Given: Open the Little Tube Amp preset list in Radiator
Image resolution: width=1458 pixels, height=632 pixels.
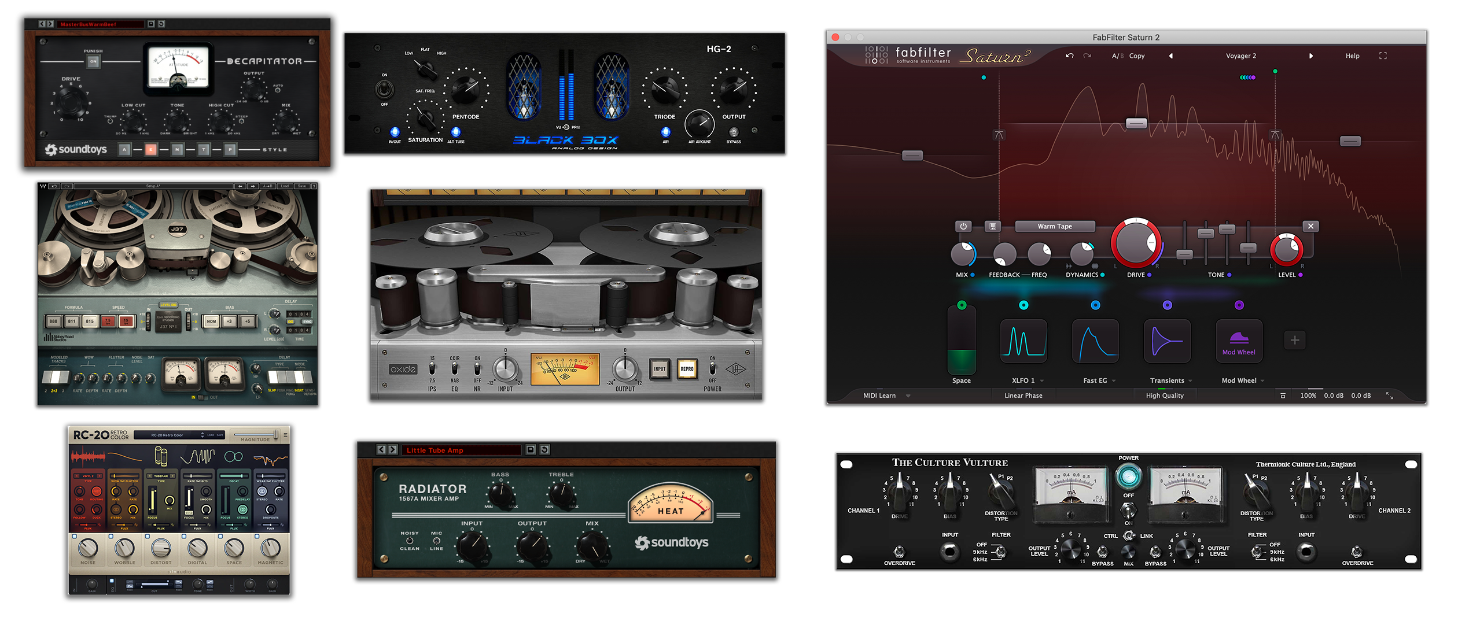Looking at the screenshot, I should (x=461, y=450).
